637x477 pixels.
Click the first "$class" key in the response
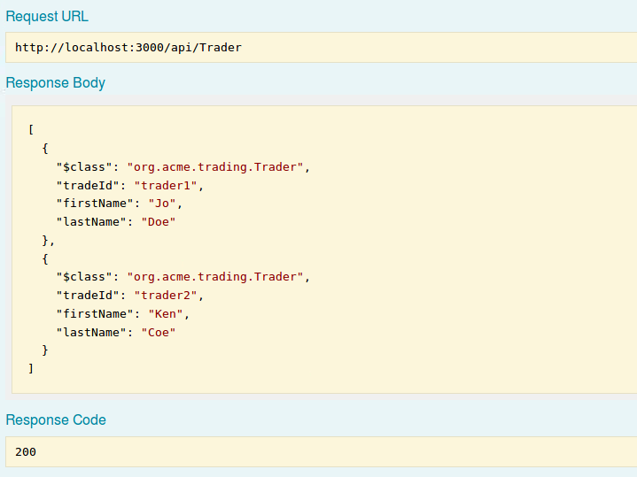[84, 167]
